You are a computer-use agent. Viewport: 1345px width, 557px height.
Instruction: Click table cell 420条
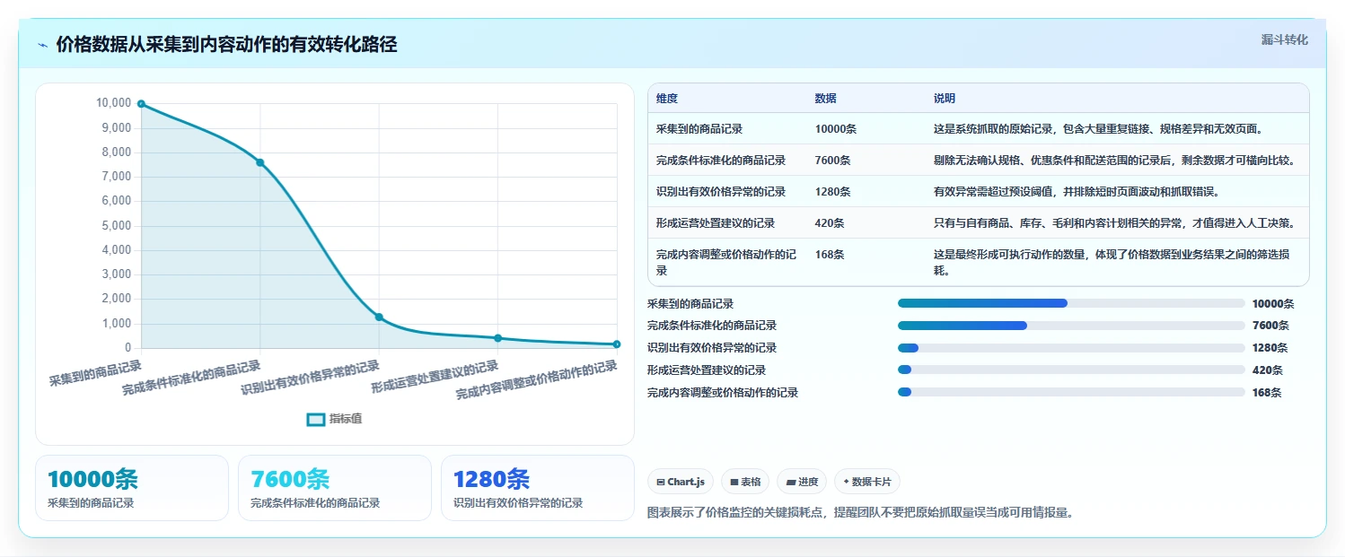coord(829,223)
